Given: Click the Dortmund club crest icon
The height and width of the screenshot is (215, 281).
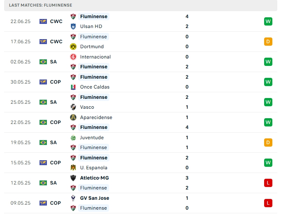Looking at the screenshot, I should [73, 47].
